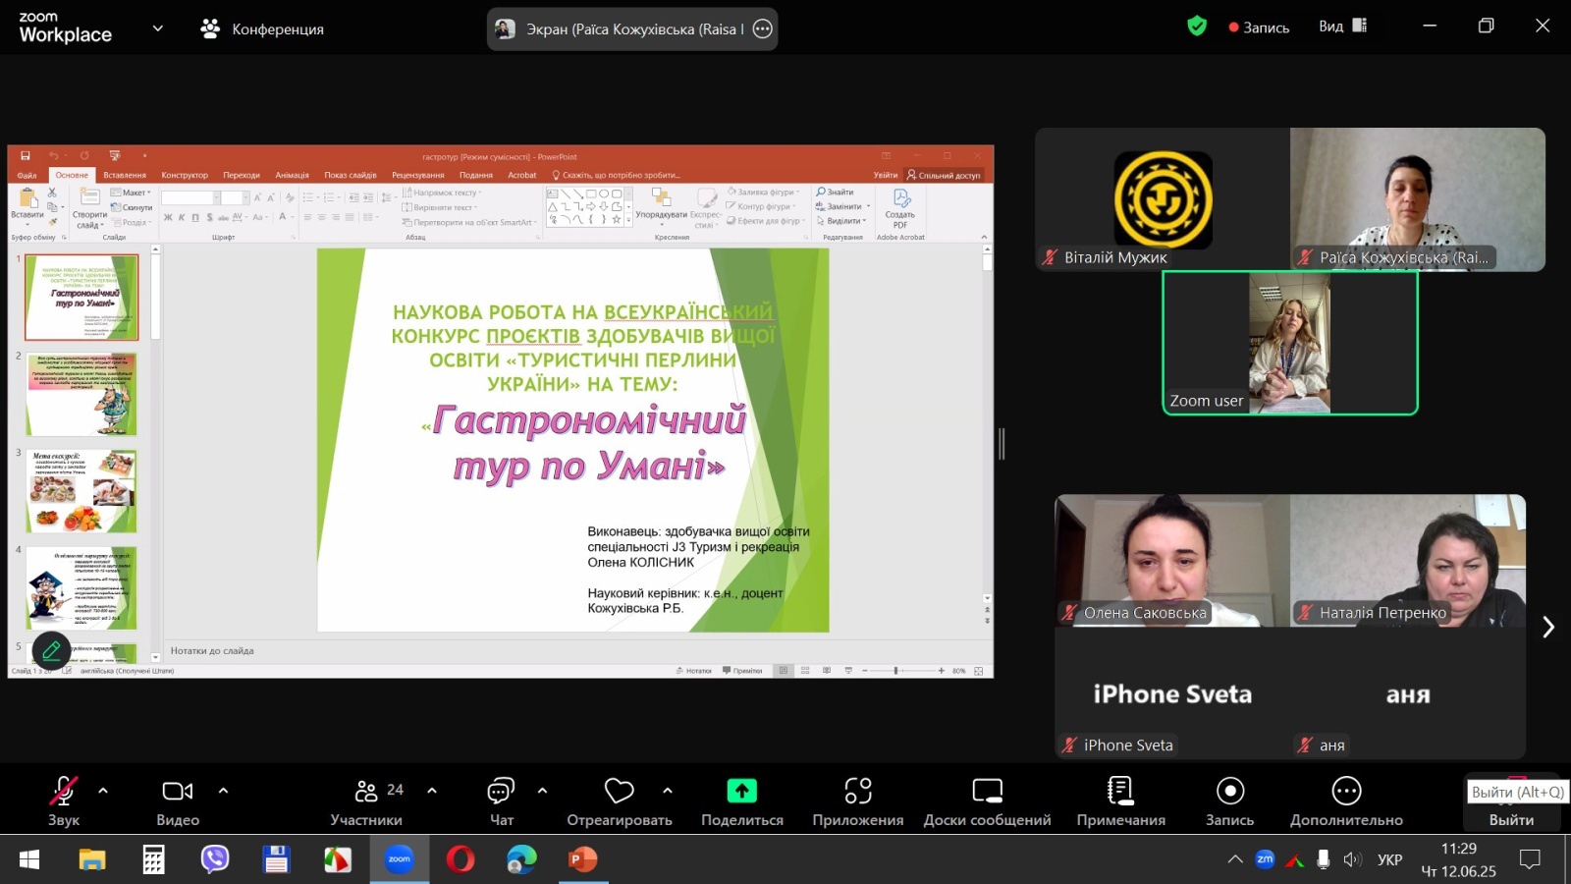Select the Zoom user video tile
This screenshot has width=1571, height=884.
[x=1290, y=344]
